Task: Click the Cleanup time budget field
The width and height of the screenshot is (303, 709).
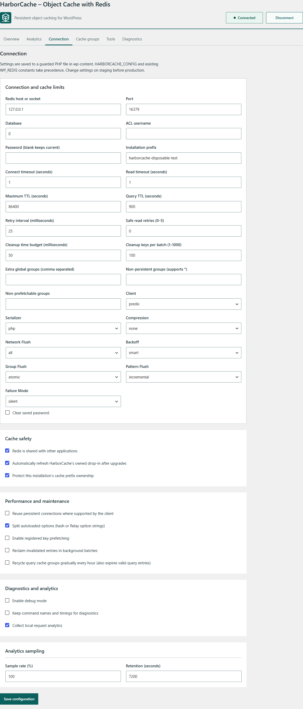Action: [x=63, y=255]
